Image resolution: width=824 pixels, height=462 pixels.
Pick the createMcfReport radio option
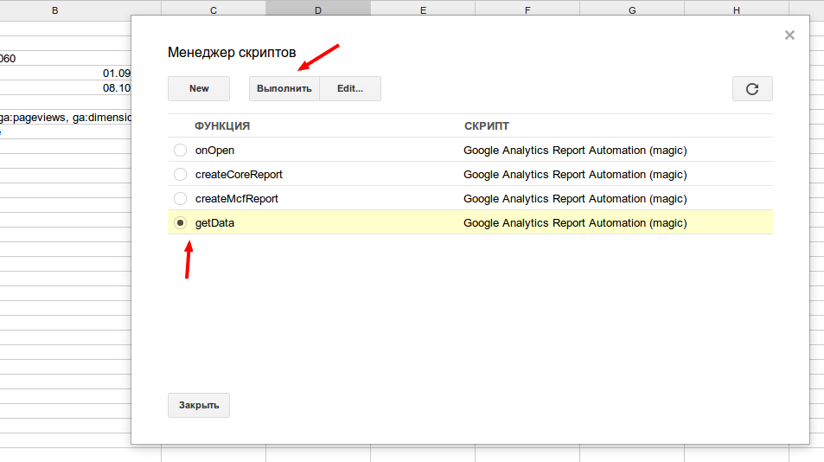pyautogui.click(x=180, y=199)
